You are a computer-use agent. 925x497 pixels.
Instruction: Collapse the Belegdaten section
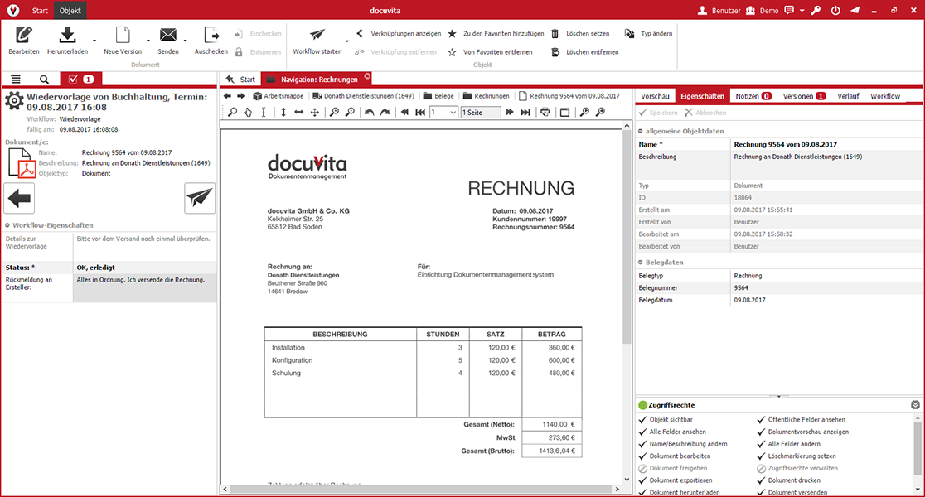[641, 263]
